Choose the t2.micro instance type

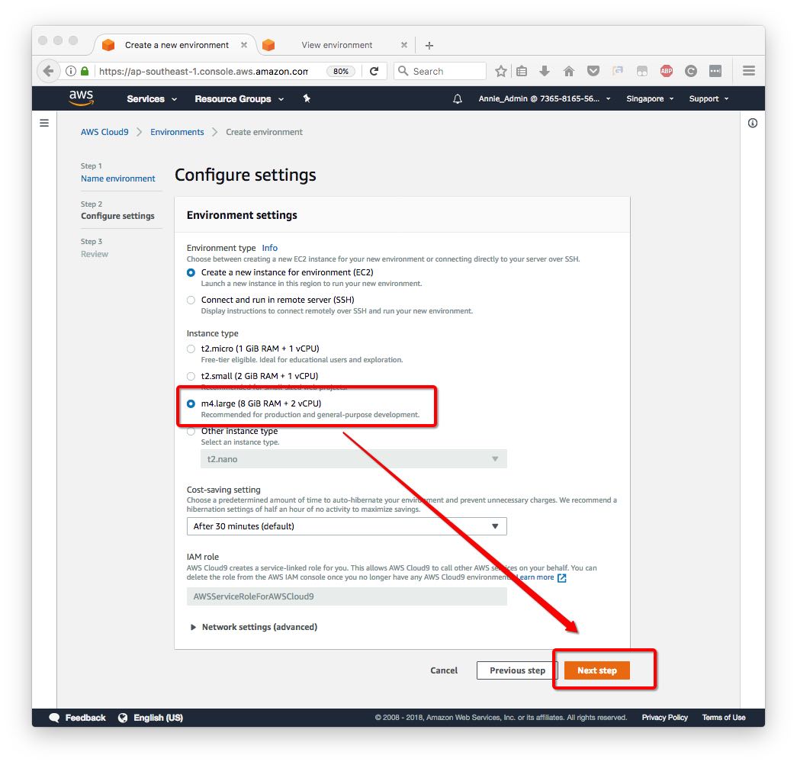pos(191,349)
